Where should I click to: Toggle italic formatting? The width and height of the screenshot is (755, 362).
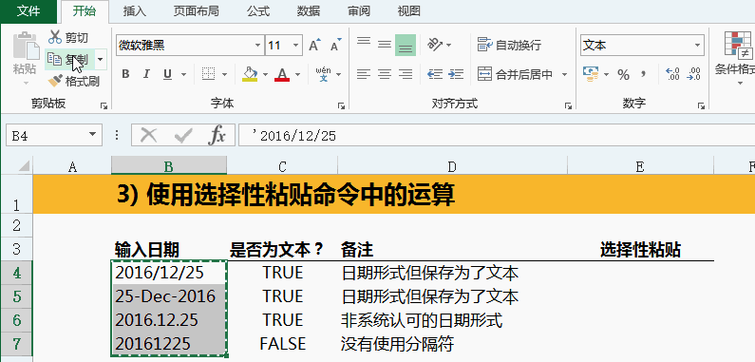(146, 74)
